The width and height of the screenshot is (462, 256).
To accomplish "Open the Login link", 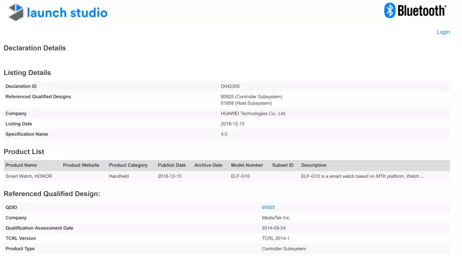I will 443,32.
